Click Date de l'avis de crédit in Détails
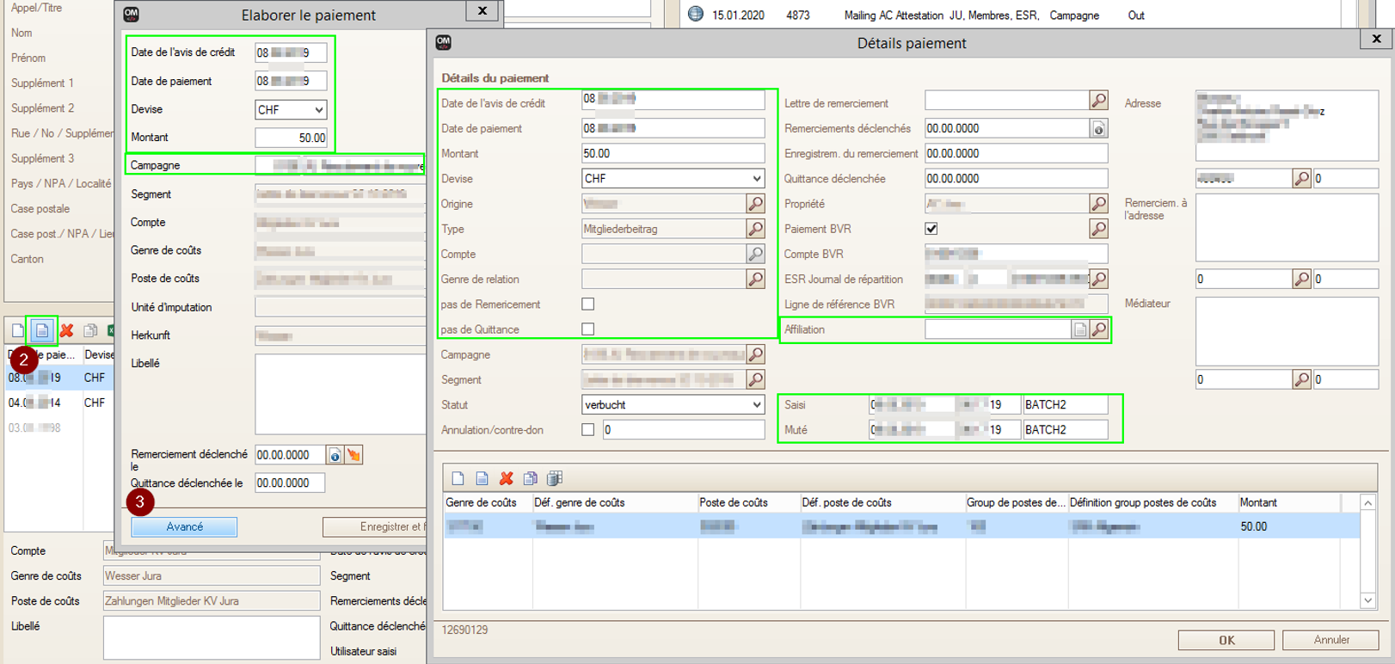The height and width of the screenshot is (664, 1395). (673, 101)
